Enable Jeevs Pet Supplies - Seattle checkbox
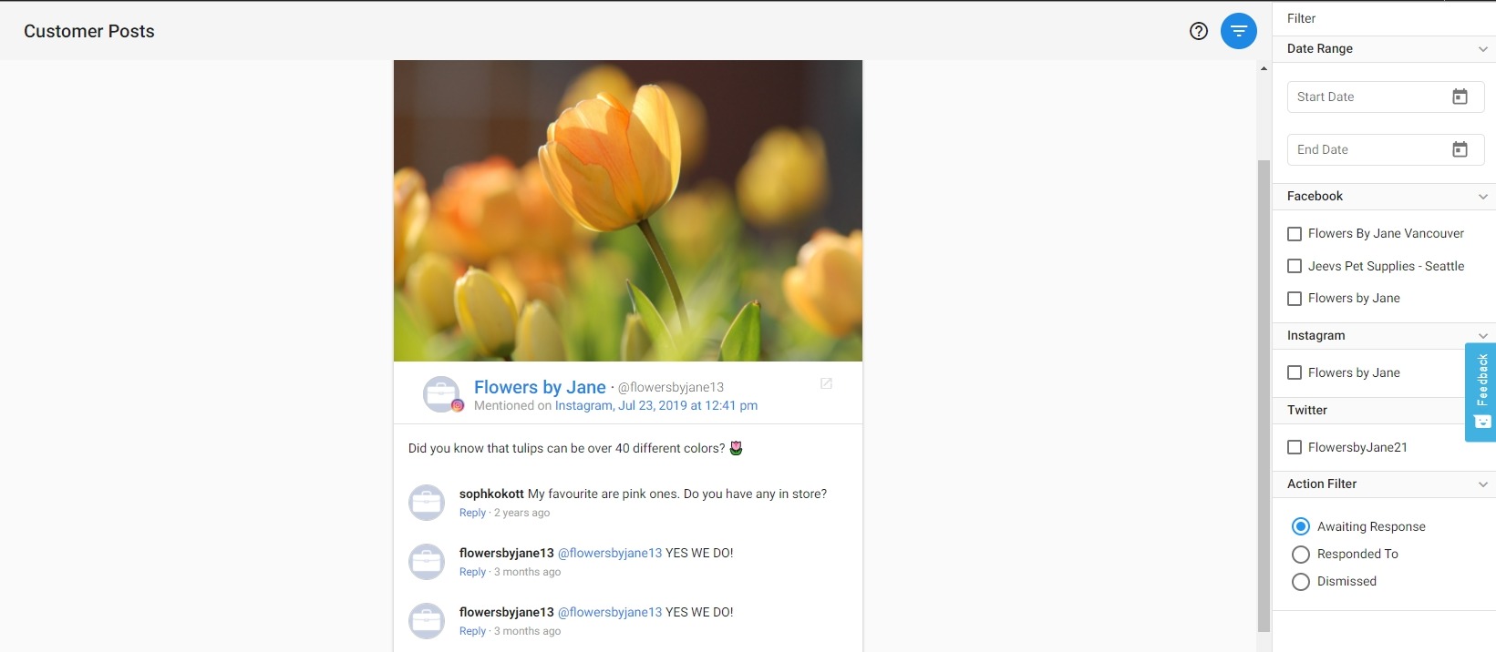Viewport: 1496px width, 652px height. click(1295, 266)
